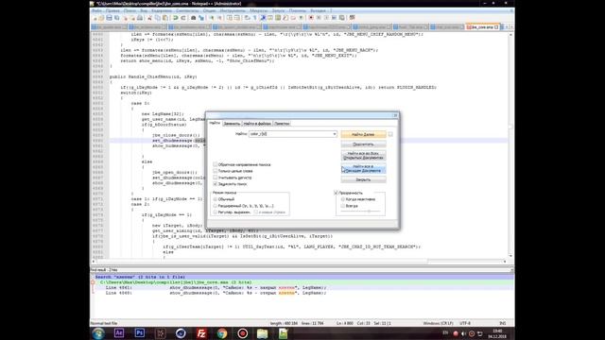The image size is (605, 340).
Task: Click Найти все во всех открытых документах
Action: click(x=363, y=155)
